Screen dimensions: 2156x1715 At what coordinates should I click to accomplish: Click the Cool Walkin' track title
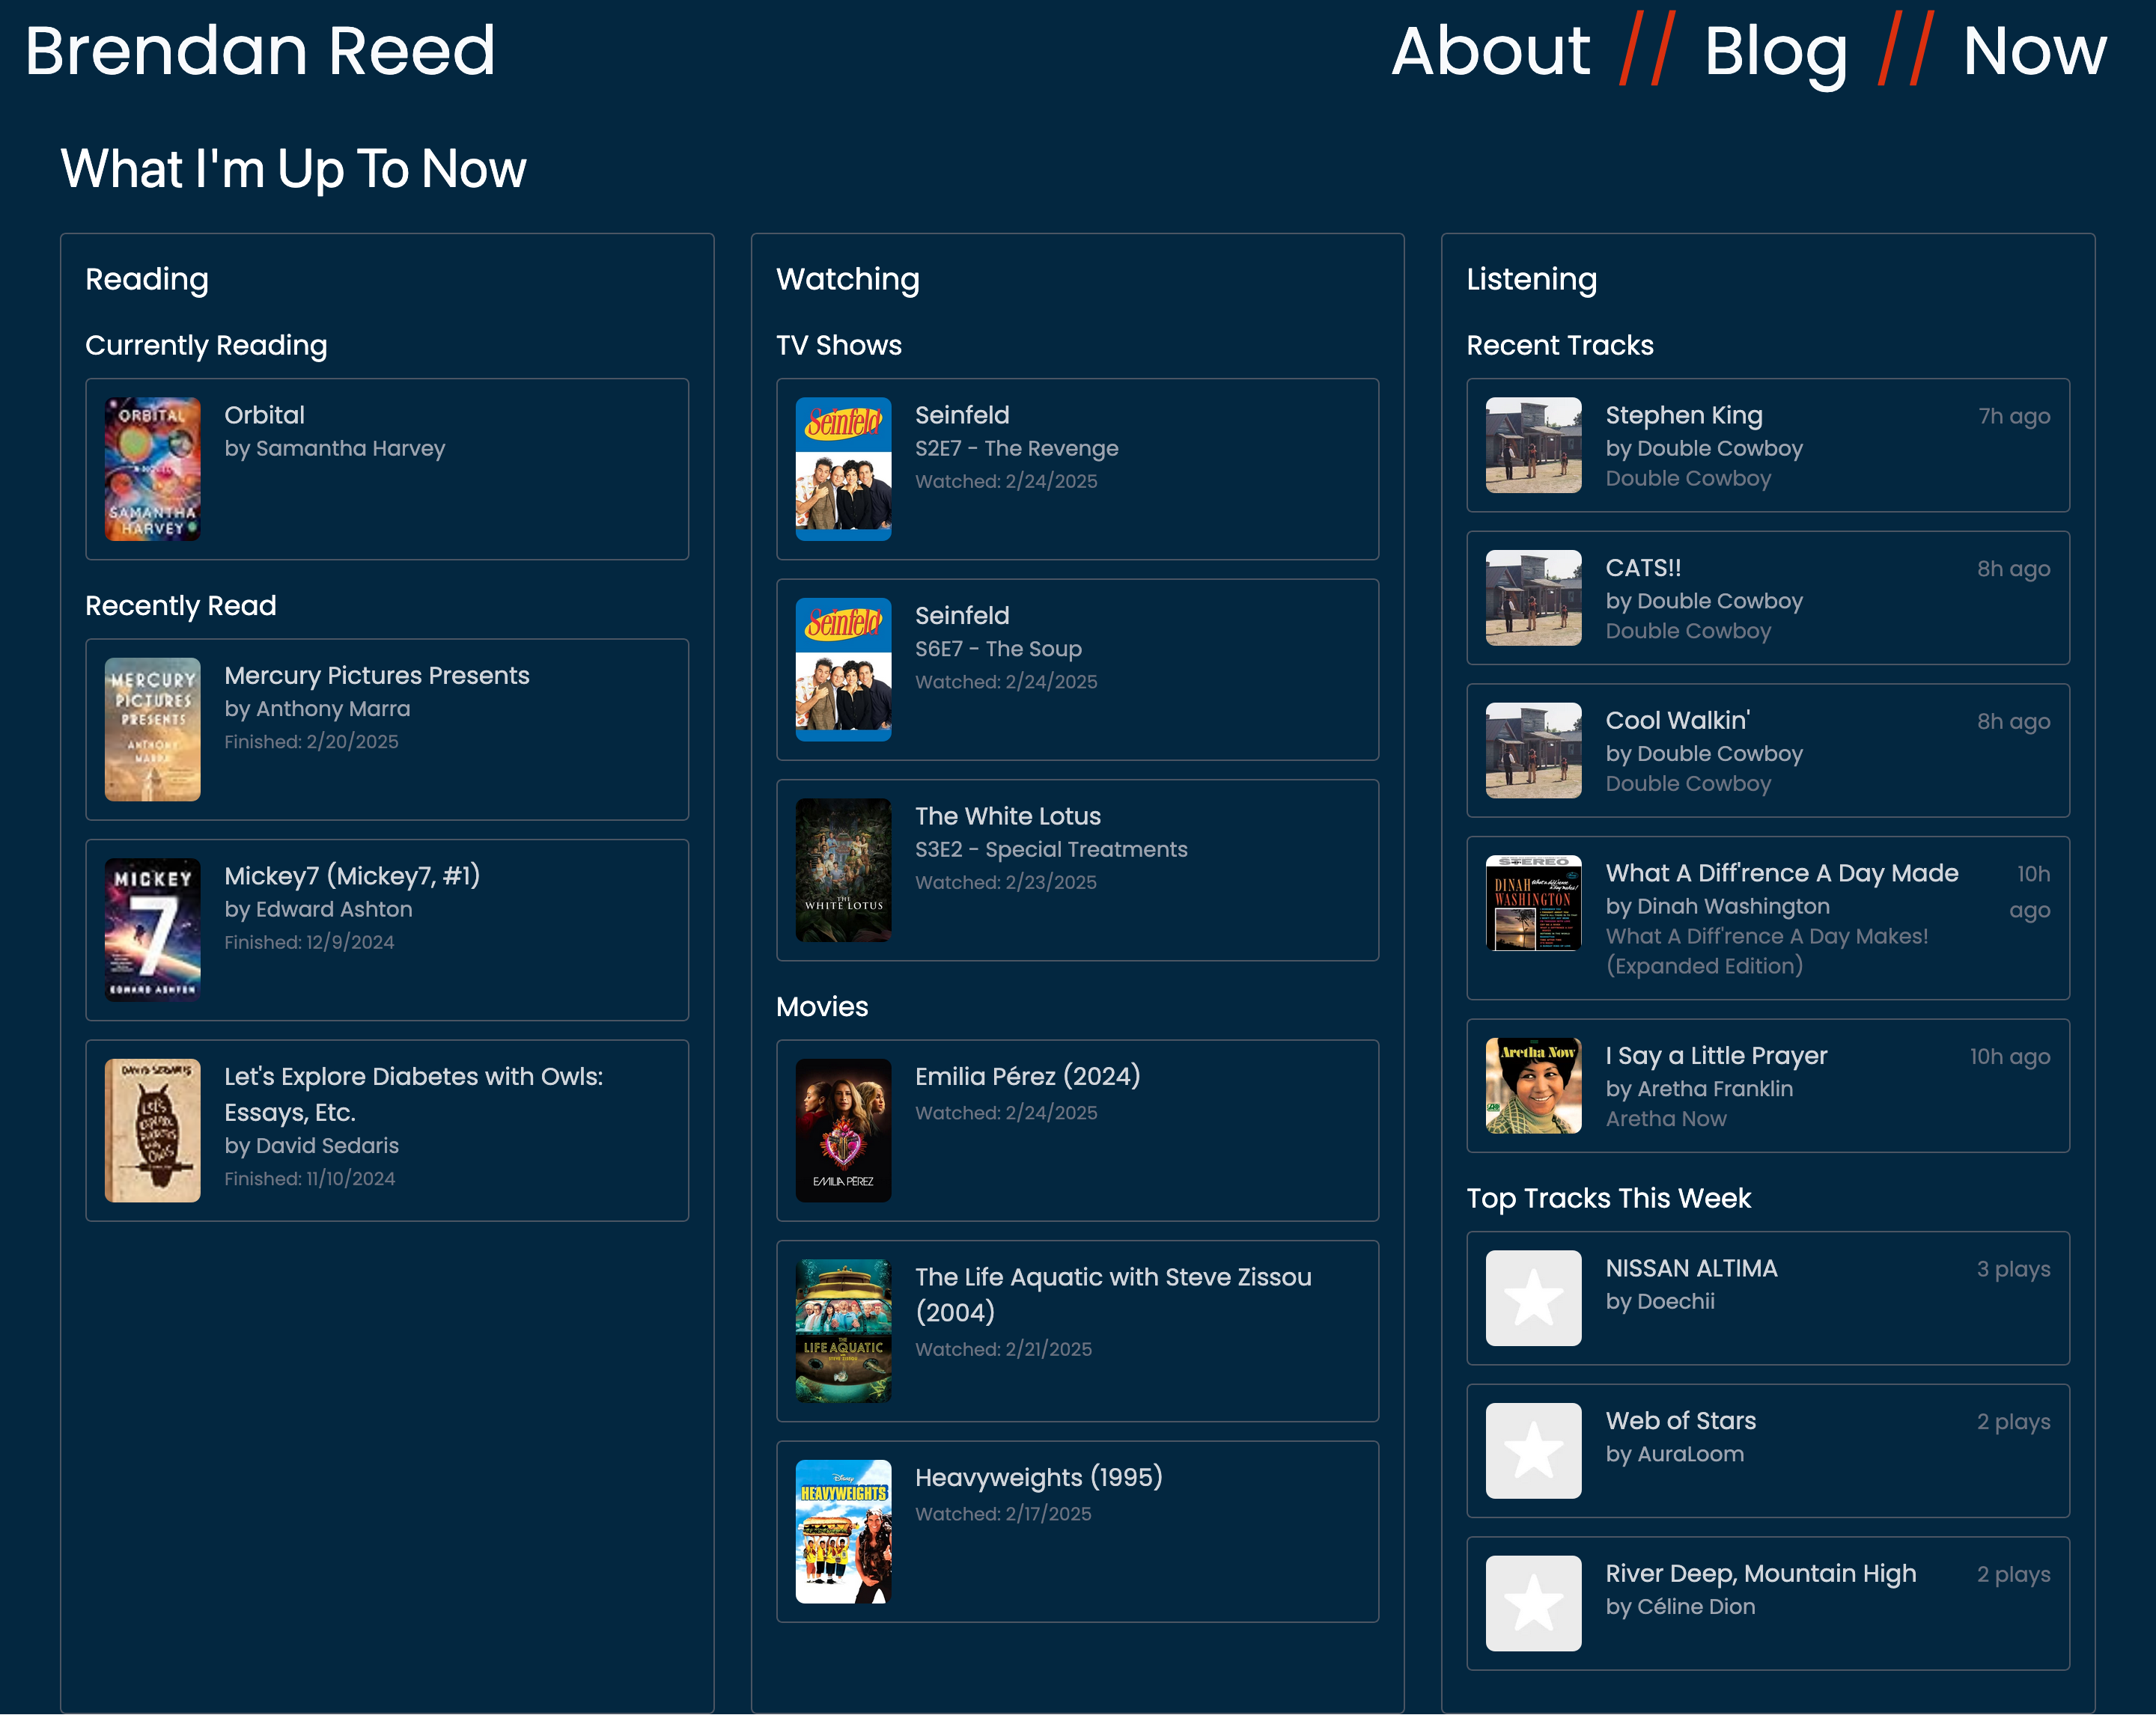tap(1677, 721)
